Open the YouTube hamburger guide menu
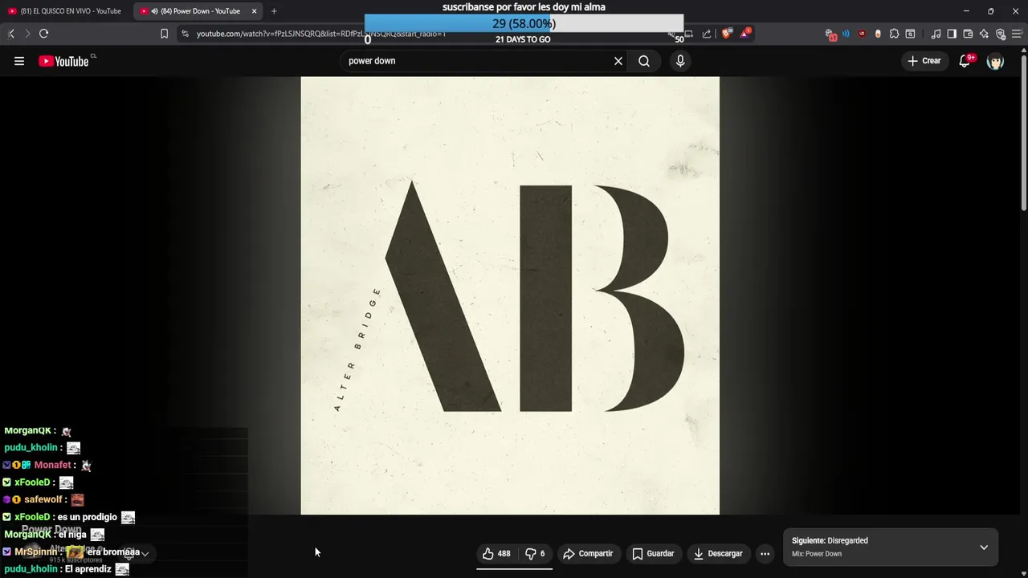This screenshot has width=1028, height=578. [x=19, y=61]
